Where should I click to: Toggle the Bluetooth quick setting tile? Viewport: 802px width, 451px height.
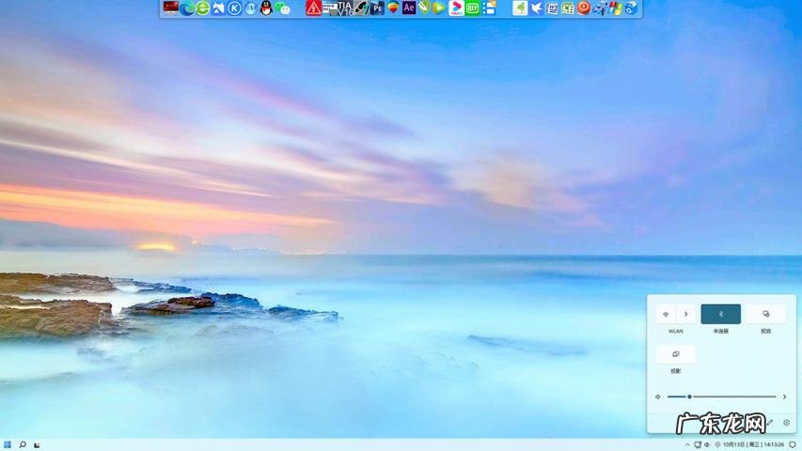(x=720, y=314)
